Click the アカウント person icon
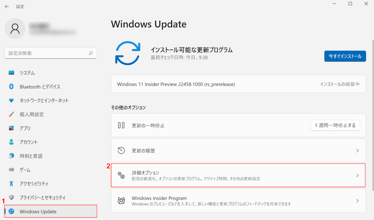374x220 pixels. (11, 142)
